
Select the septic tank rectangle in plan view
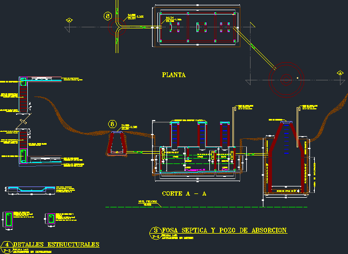(x=199, y=26)
